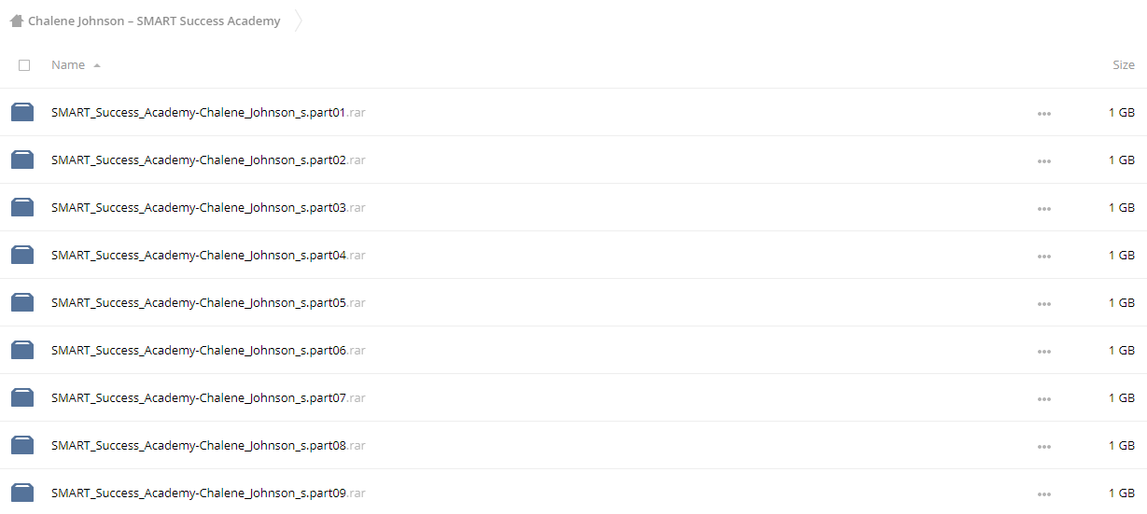Image resolution: width=1147 pixels, height=514 pixels.
Task: Click the archive file icon for part08.rar
Action: click(x=22, y=446)
